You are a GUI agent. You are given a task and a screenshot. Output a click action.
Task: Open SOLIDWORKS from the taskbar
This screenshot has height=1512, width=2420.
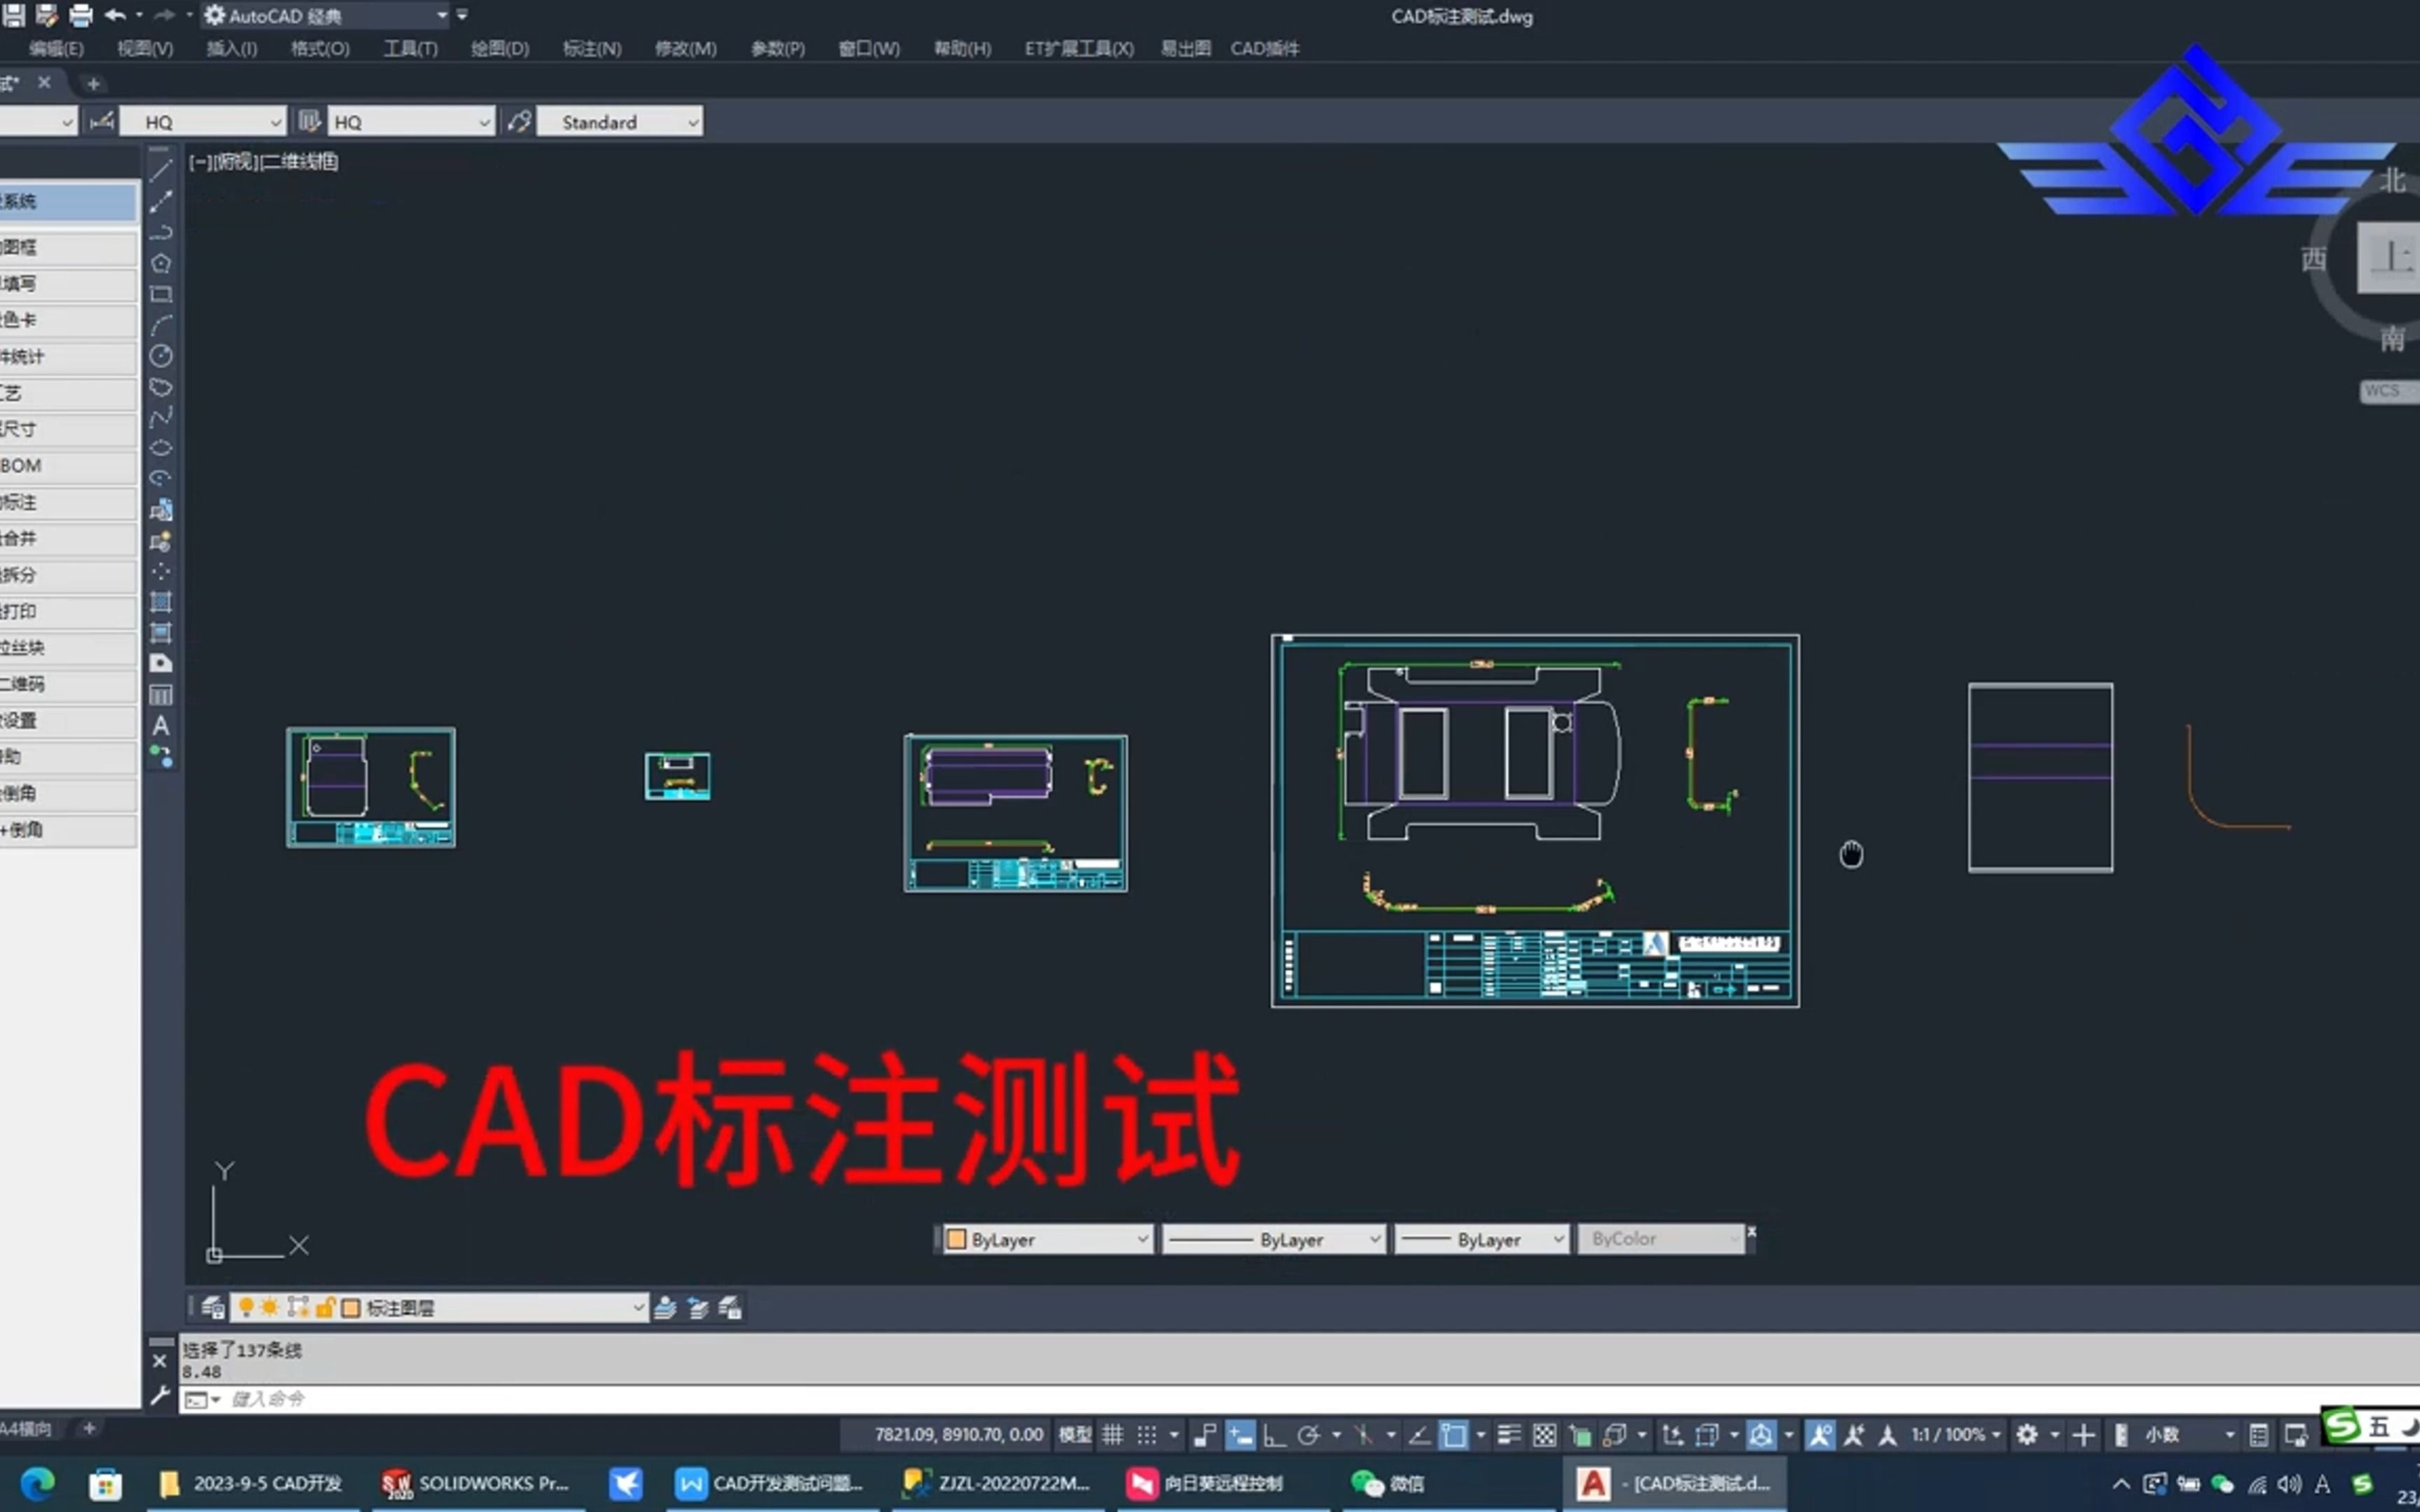pyautogui.click(x=476, y=1483)
